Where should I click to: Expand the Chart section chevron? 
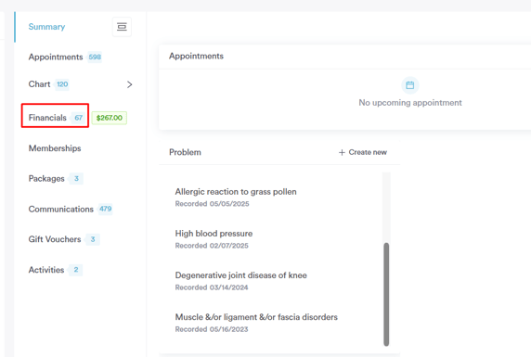tap(129, 84)
